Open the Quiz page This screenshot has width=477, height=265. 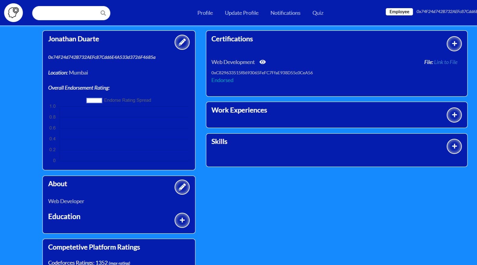pos(318,13)
